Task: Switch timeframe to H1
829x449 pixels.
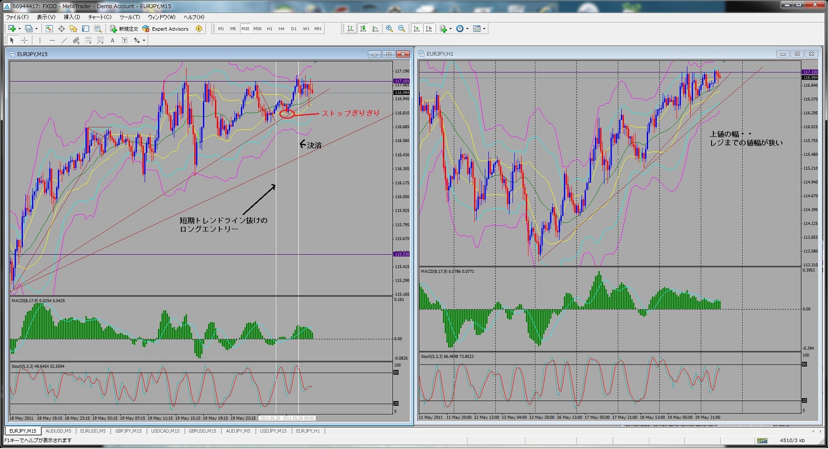Action: (270, 29)
